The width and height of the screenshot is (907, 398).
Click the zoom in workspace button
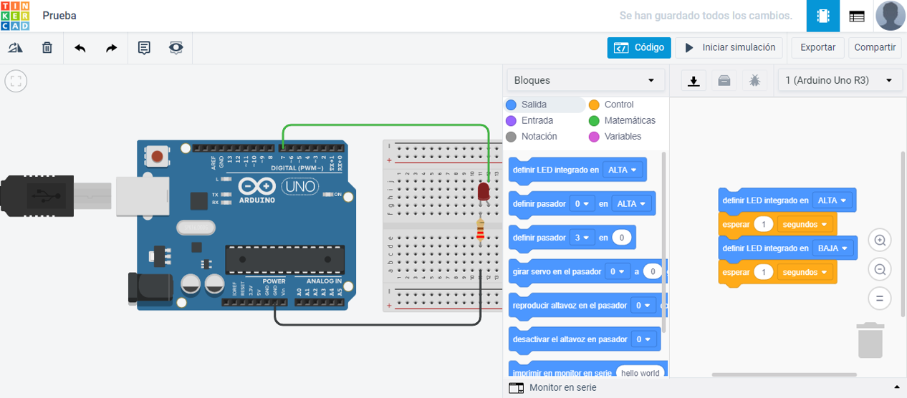point(880,241)
